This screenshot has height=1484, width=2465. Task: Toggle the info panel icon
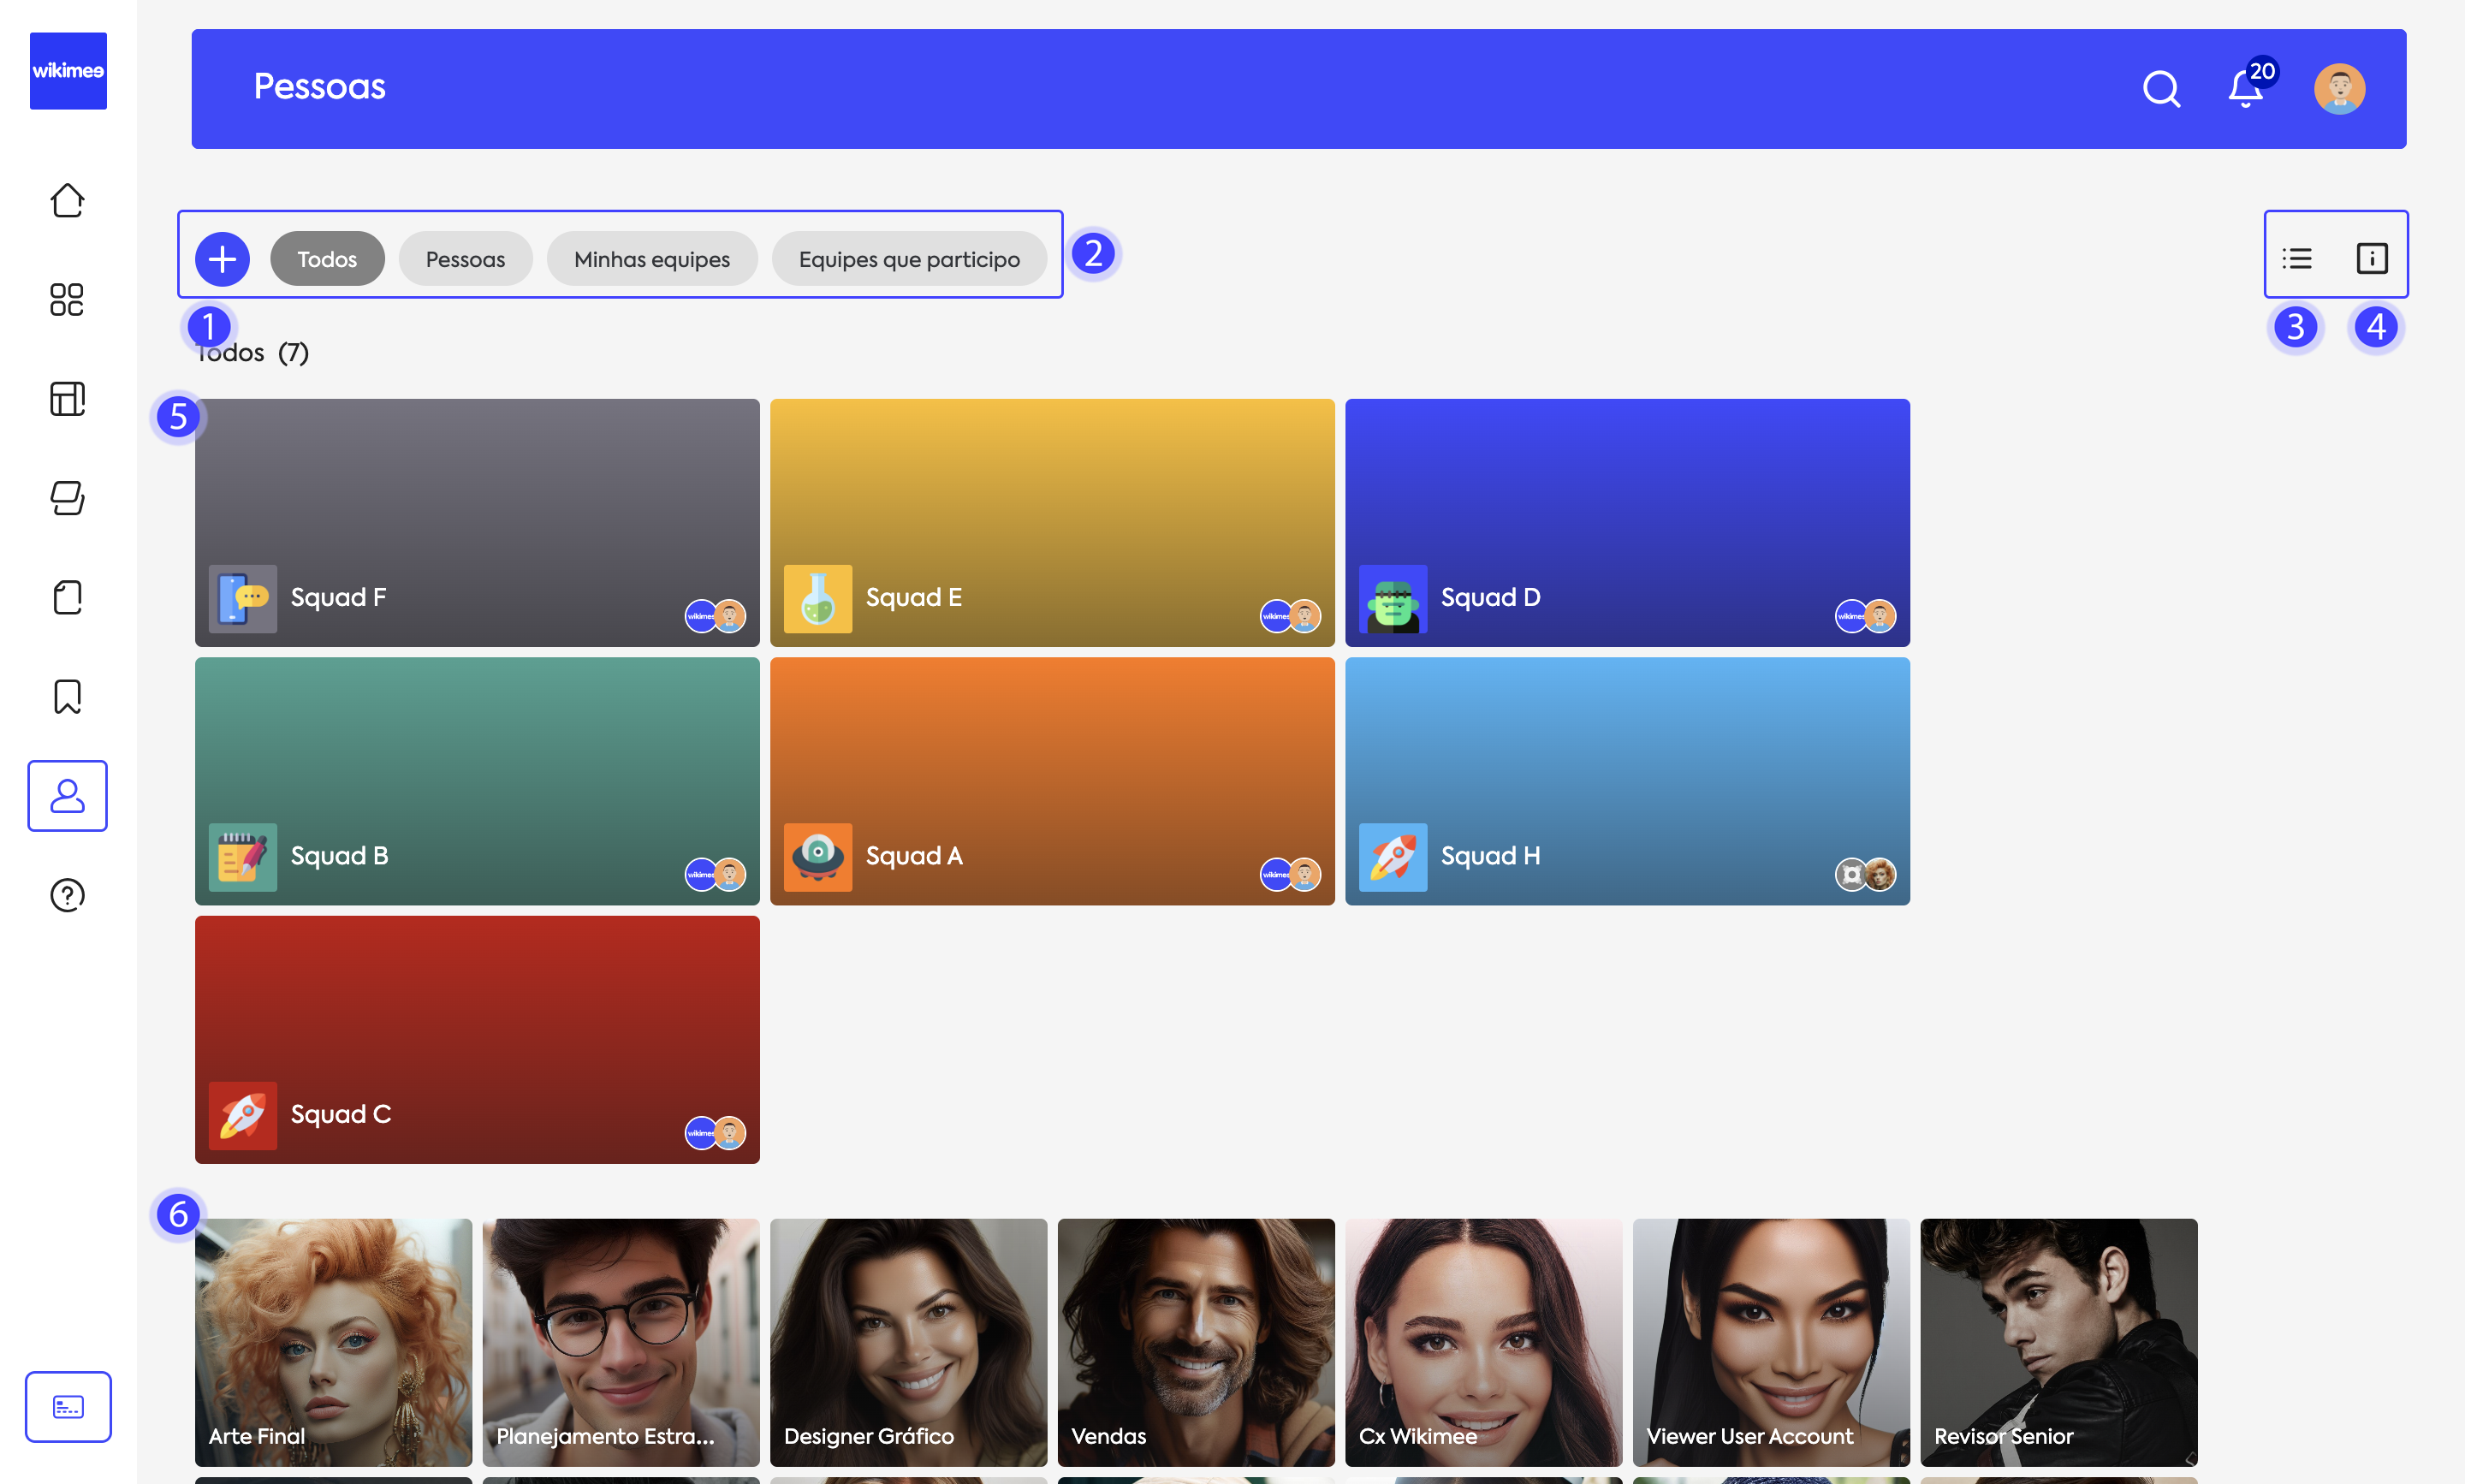2372,259
